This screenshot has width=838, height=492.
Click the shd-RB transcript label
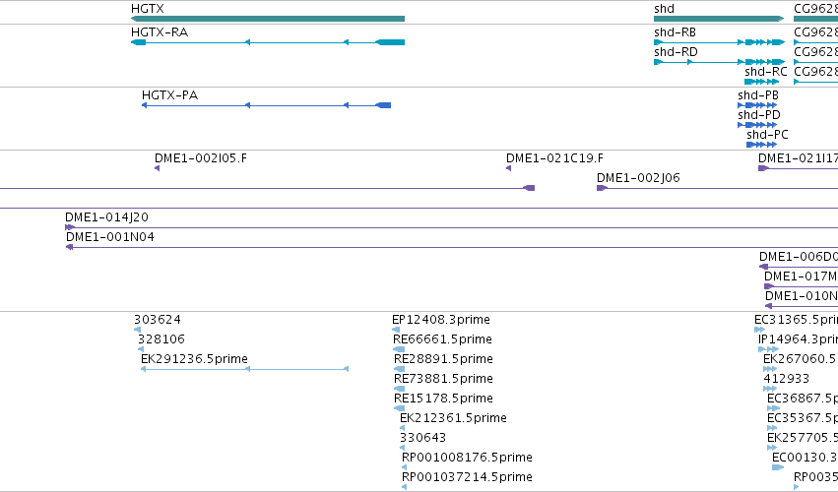coord(675,32)
